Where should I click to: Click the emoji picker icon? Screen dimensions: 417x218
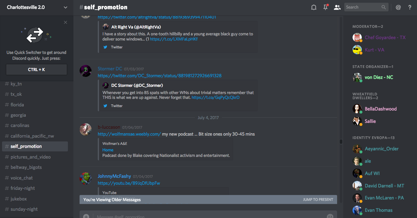[x=330, y=216]
